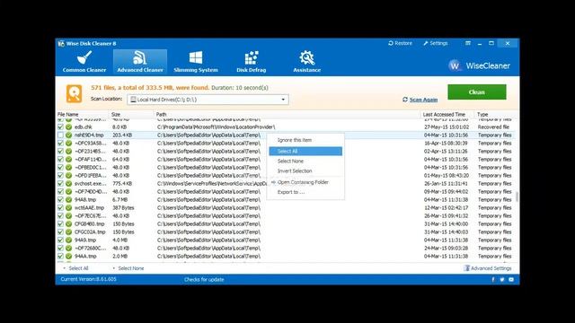The height and width of the screenshot is (323, 575).
Task: Click the green Clean button
Action: pos(477,92)
